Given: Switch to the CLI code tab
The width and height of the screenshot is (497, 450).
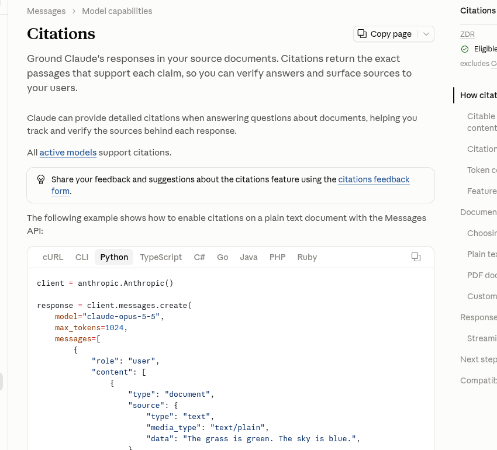Looking at the screenshot, I should (82, 257).
